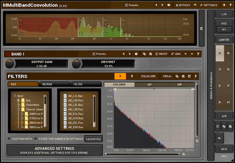Open Advanced Settings for this kernel
Viewport: 235px width, 163px height.
(55, 150)
